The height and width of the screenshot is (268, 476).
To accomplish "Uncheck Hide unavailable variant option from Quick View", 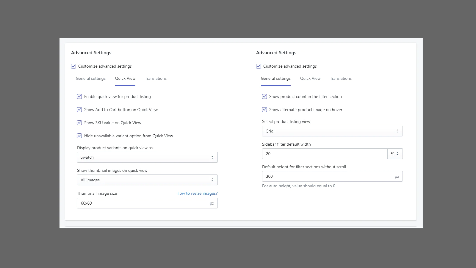I will tap(79, 136).
